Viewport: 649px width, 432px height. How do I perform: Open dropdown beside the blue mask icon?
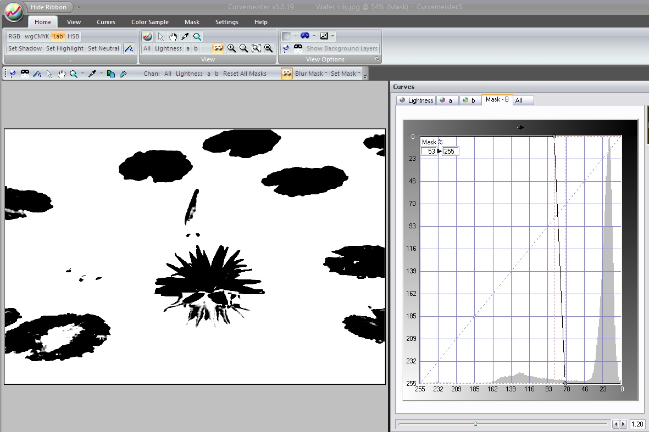314,36
